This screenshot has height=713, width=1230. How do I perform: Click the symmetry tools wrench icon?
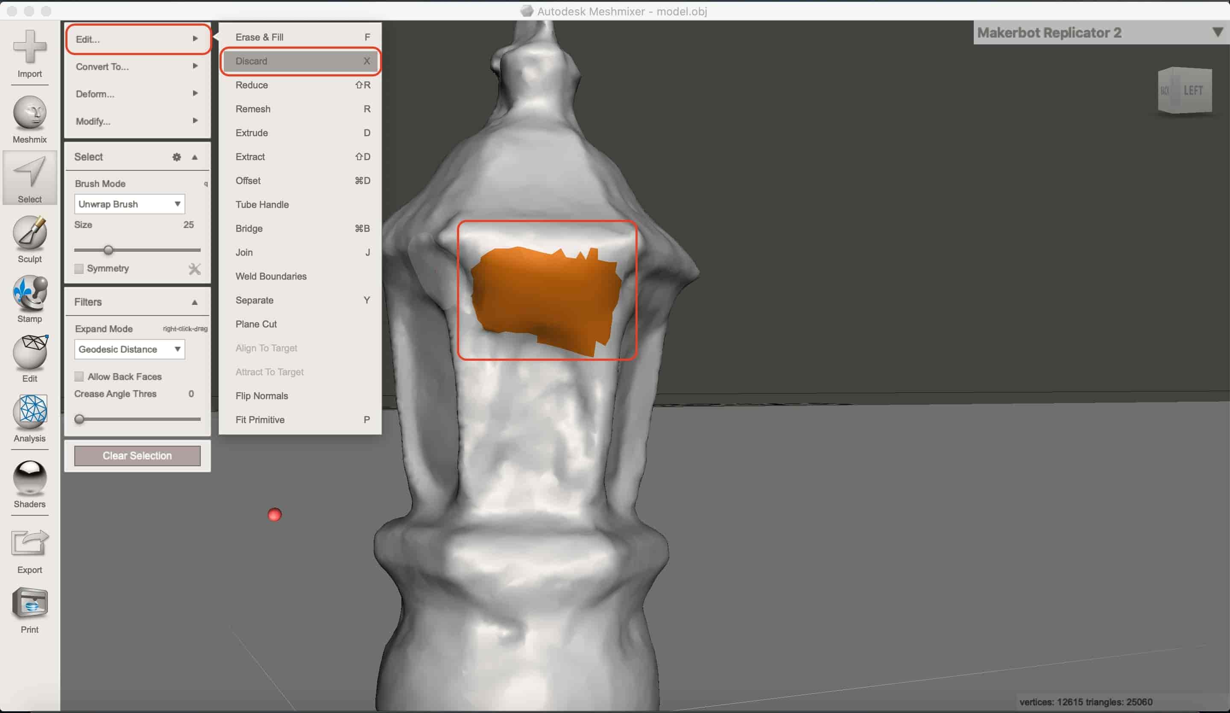tap(195, 269)
